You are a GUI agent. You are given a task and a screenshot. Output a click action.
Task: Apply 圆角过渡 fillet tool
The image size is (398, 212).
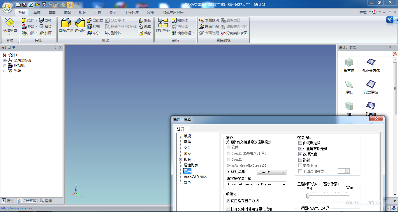66,25
